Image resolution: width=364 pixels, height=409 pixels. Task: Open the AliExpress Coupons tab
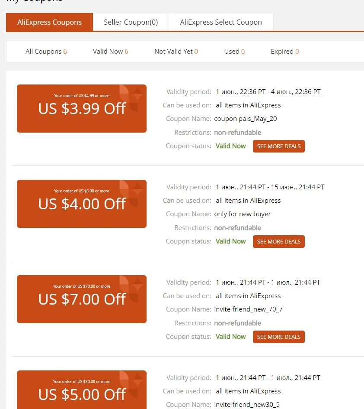coord(49,22)
